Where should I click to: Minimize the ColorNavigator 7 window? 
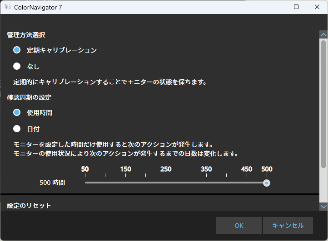pyautogui.click(x=275, y=7)
